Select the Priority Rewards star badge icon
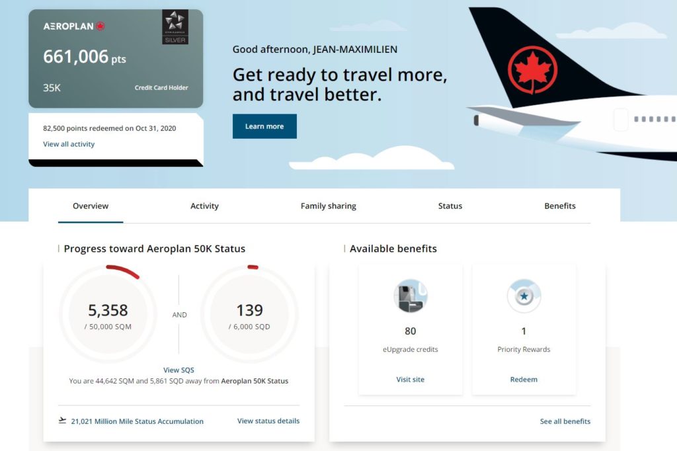 point(524,298)
